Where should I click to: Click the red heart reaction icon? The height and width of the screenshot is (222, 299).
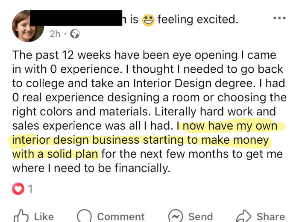click(x=18, y=189)
